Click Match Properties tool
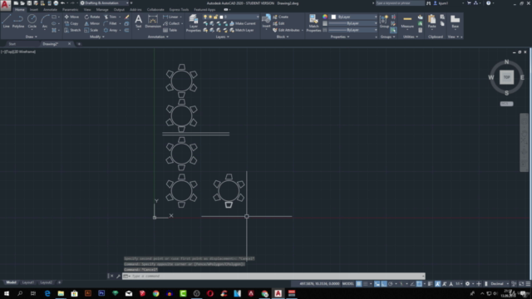The width and height of the screenshot is (532, 299). [313, 23]
